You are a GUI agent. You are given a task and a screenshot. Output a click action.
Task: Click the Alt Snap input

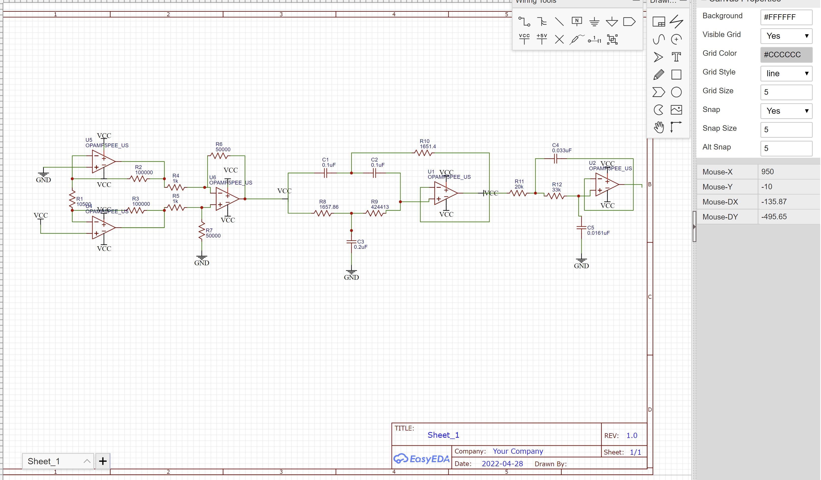point(786,148)
